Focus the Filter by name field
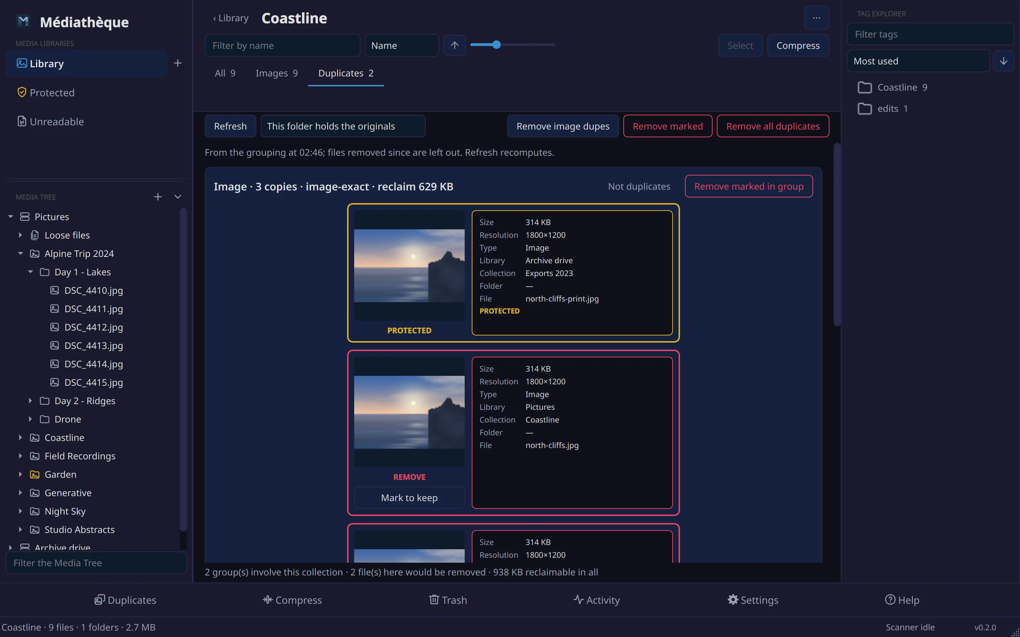 (x=282, y=45)
